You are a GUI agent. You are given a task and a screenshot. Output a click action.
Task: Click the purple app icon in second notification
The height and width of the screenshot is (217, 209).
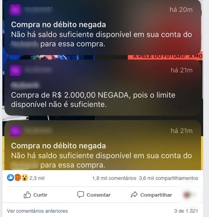(15, 70)
